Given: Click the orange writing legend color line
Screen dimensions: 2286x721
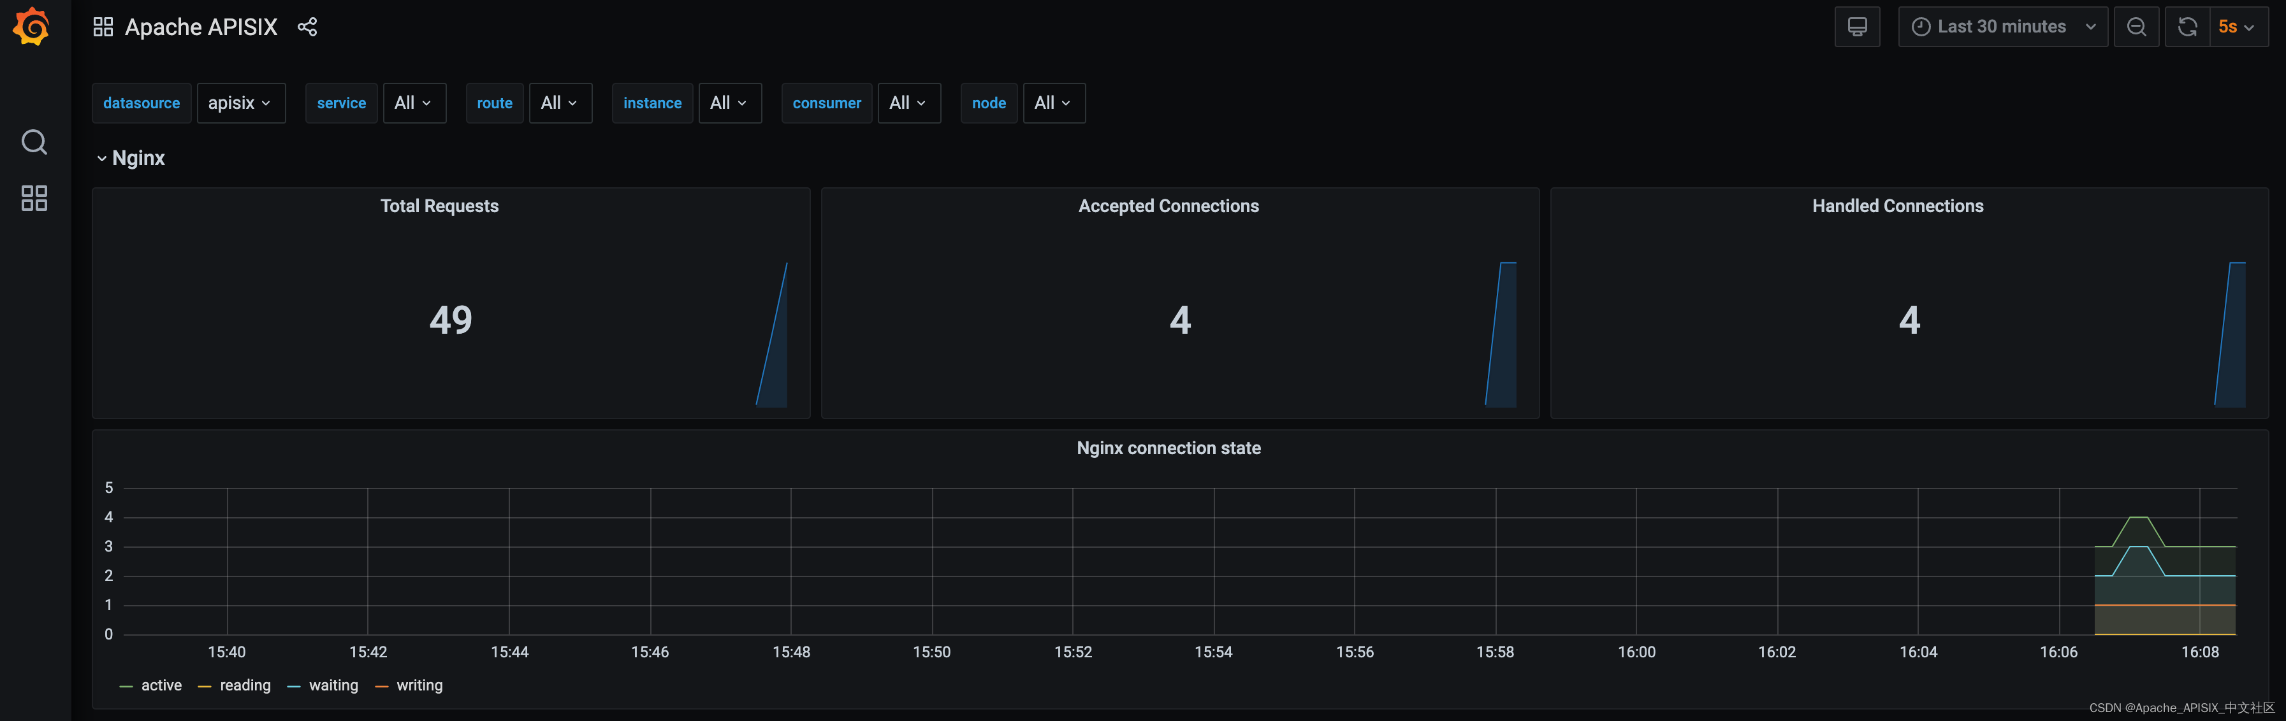Looking at the screenshot, I should pos(382,687).
